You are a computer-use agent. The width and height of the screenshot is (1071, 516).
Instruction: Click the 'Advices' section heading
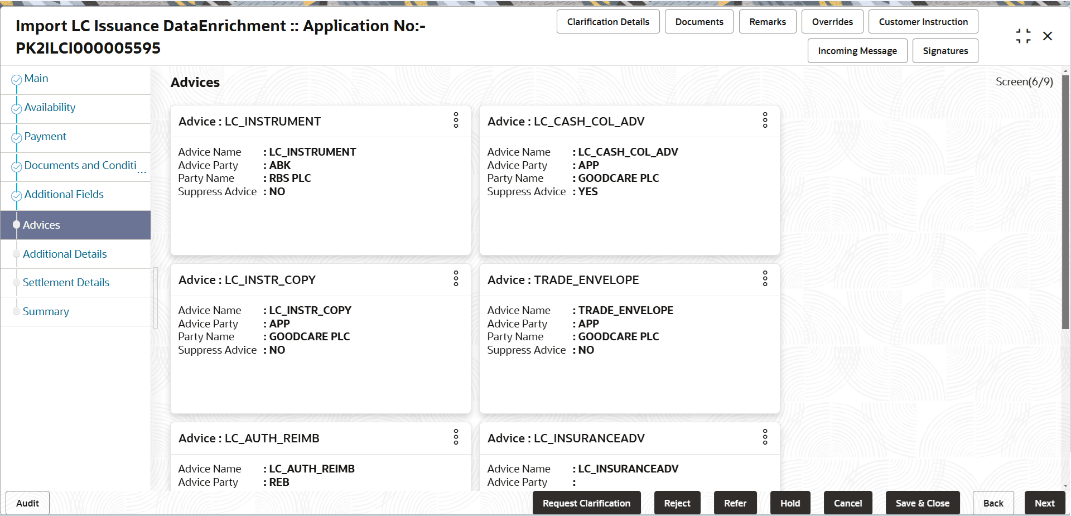[195, 83]
